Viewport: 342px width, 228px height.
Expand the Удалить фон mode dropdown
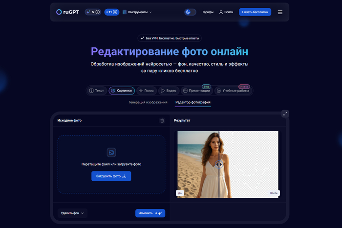pyautogui.click(x=72, y=213)
